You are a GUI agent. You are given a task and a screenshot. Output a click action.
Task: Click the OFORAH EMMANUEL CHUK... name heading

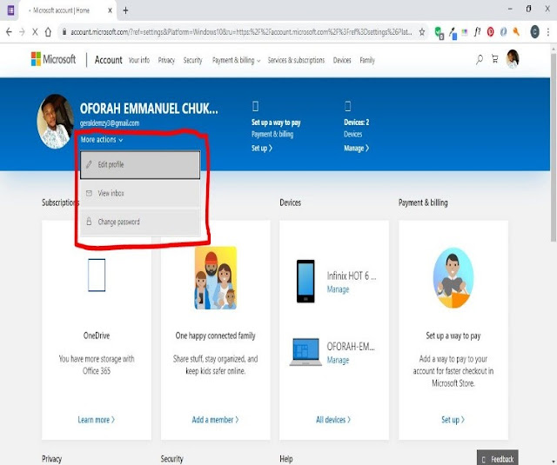click(x=149, y=109)
